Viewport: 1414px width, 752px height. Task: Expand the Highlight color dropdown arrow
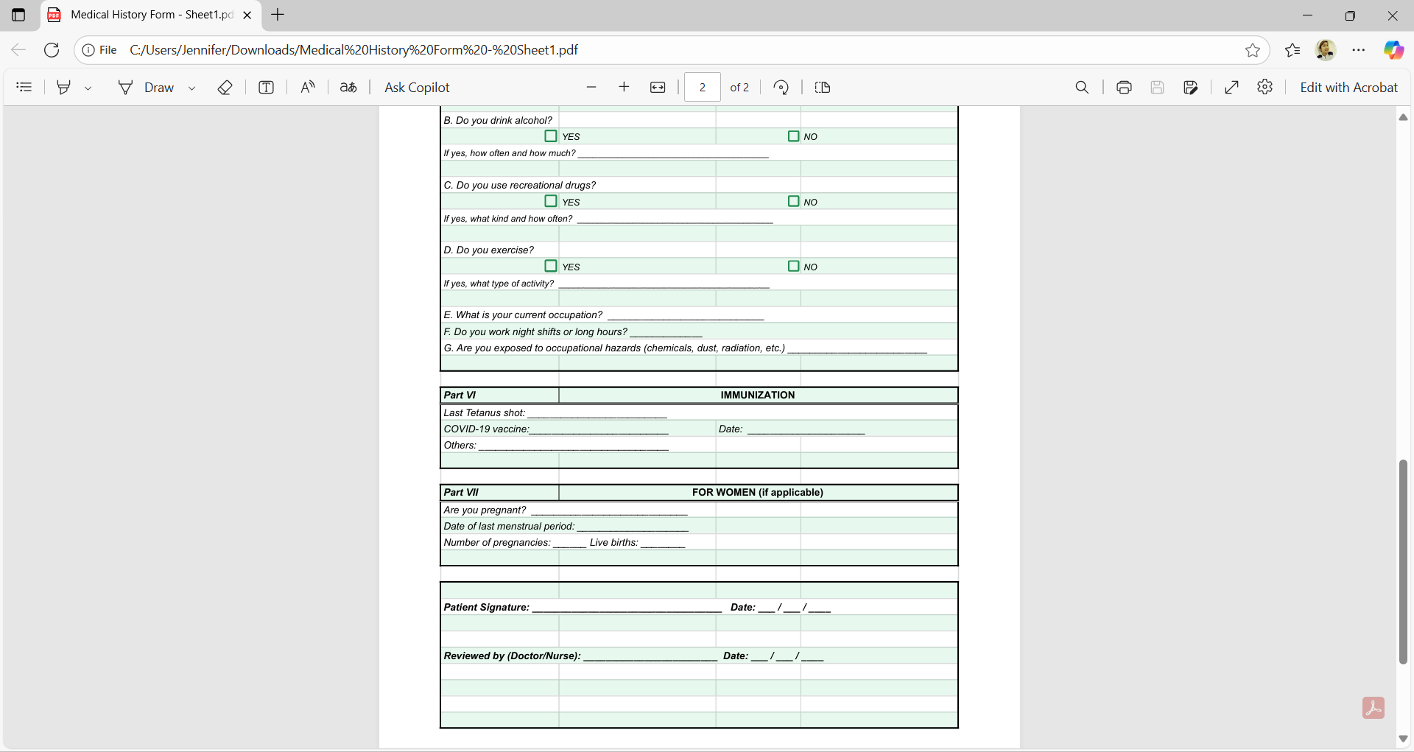point(88,88)
